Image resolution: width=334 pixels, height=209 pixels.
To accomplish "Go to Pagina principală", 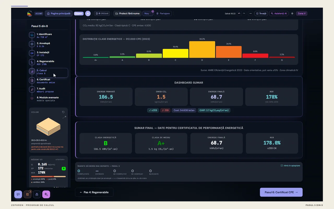I will [59, 13].
